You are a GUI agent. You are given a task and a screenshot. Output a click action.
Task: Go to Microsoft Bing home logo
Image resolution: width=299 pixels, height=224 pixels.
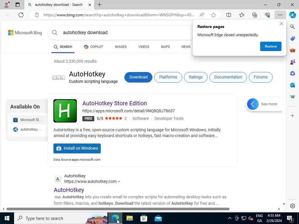click(25, 33)
